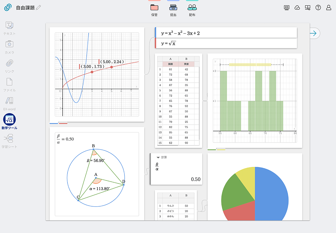
Task: Select the red tab below the graph
Action: tap(63, 123)
